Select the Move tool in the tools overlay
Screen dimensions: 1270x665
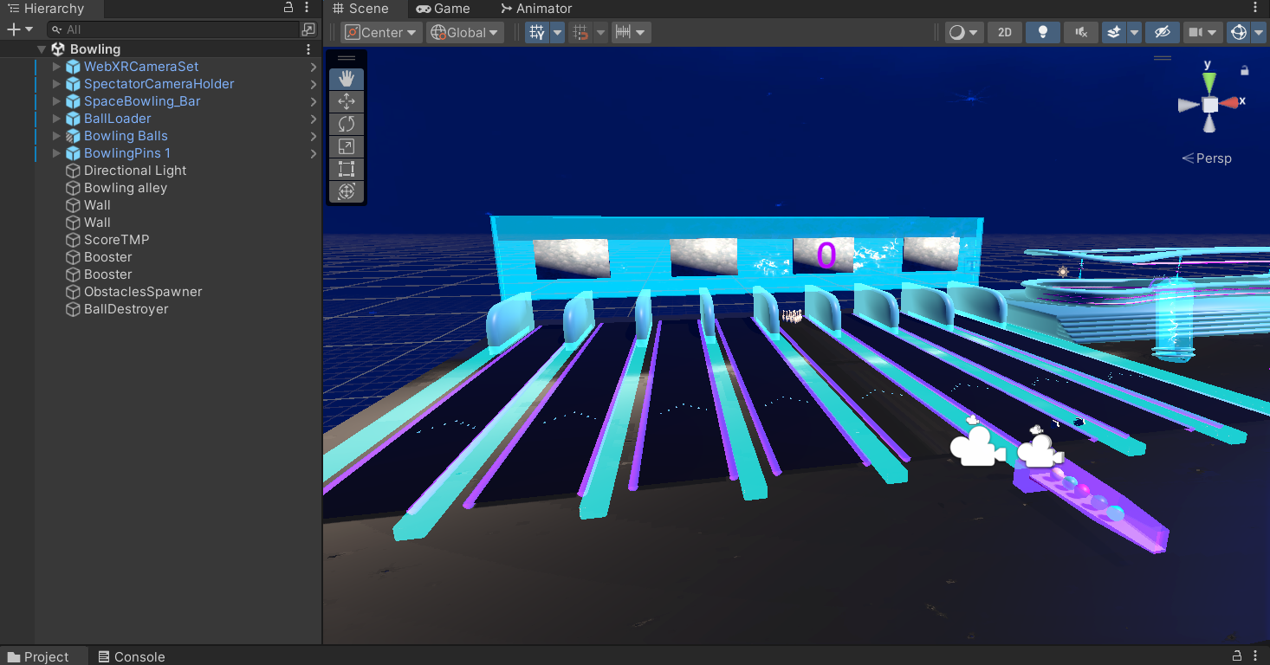tap(347, 101)
